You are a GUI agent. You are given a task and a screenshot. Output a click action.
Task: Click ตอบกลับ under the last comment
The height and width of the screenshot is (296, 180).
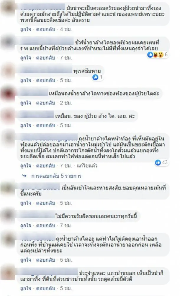pos(45,288)
